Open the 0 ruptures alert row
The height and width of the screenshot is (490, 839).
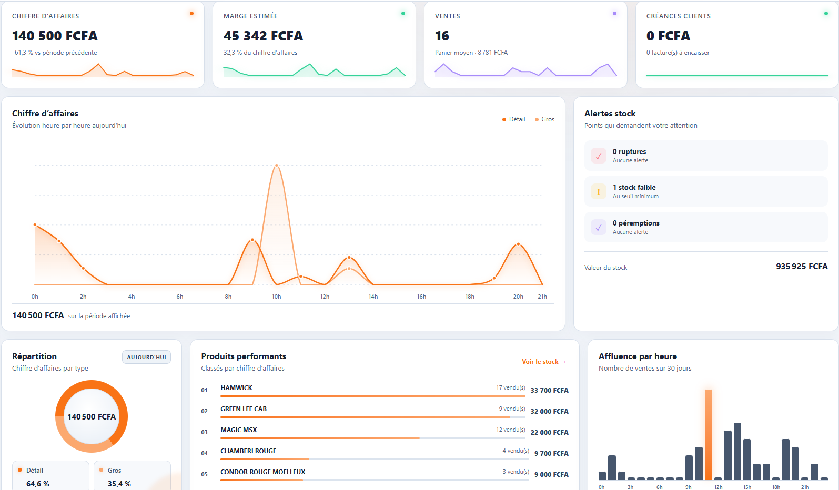(x=706, y=156)
